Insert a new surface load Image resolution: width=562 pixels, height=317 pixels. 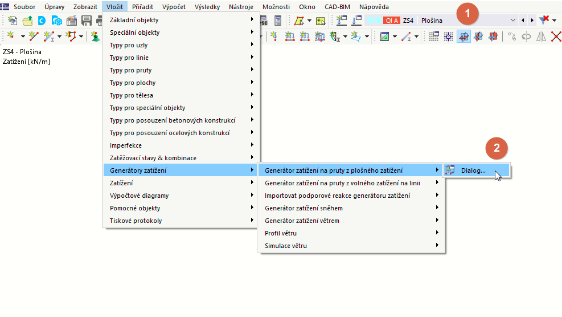pos(319,36)
